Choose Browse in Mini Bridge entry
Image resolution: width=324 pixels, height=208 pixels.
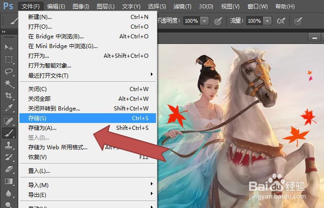(x=88, y=46)
